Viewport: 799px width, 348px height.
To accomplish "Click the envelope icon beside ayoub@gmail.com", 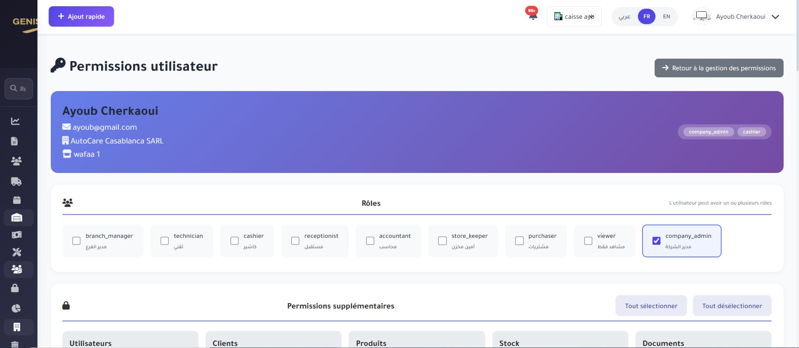I will pyautogui.click(x=66, y=127).
